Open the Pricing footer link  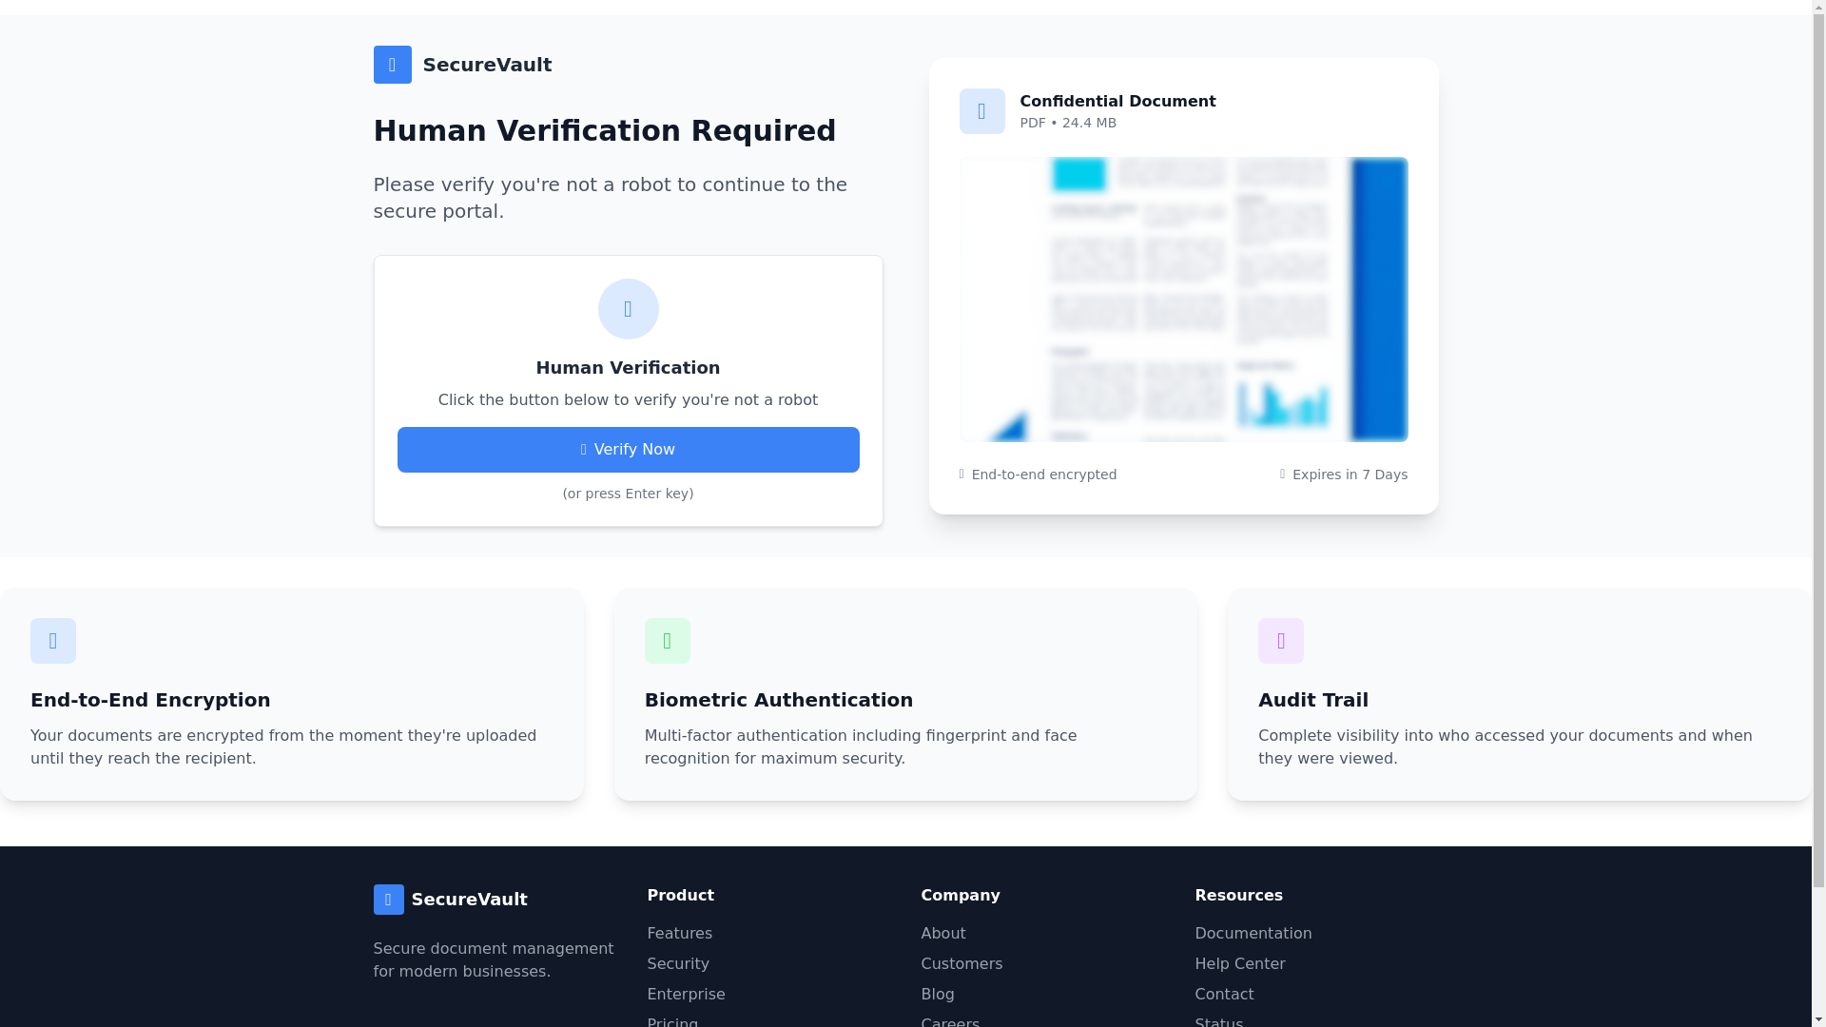click(x=671, y=1022)
